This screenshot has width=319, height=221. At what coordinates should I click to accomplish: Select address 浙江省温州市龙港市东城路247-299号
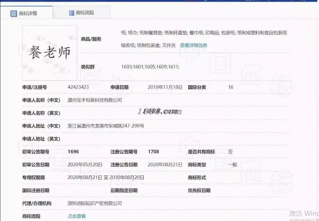click(x=106, y=126)
